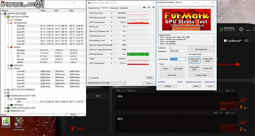The height and width of the screenshot is (136, 255).
Task: Click the Reset button in GPU-Z
Action: pyautogui.click(x=149, y=78)
